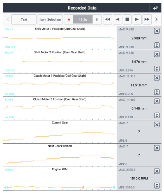
Task: Remove the Clutch Motor 2 Position graph
Action: click(157, 101)
